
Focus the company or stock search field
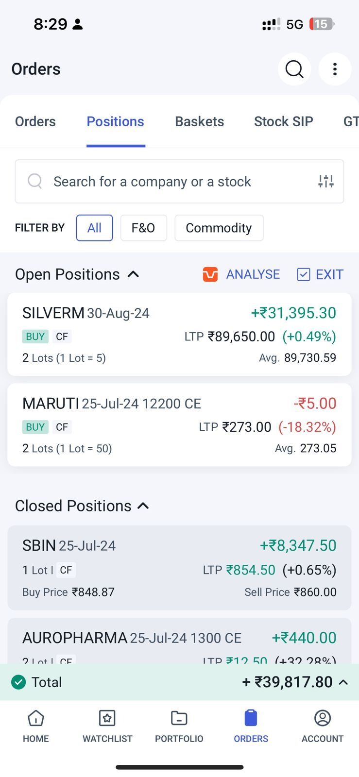pos(165,181)
